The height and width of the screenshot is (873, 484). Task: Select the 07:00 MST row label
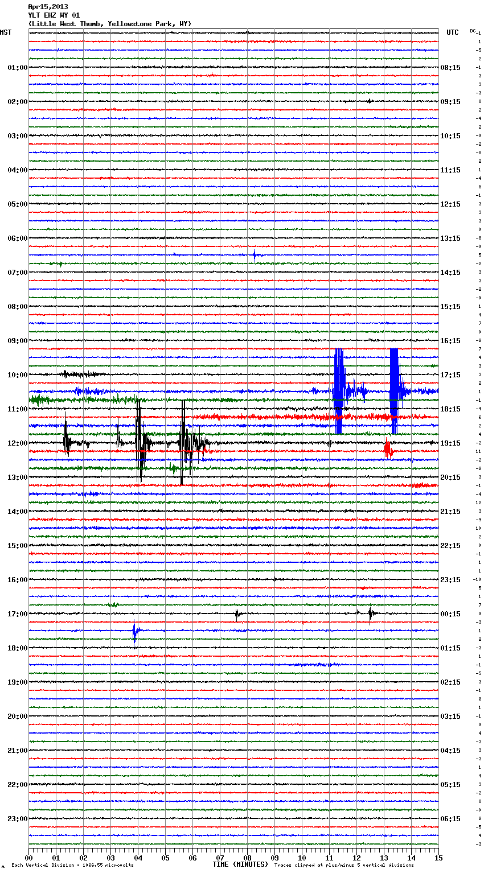pos(18,273)
